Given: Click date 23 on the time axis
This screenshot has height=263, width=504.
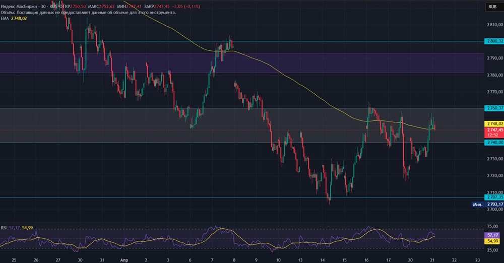Looking at the screenshot, I should [x=477, y=260].
